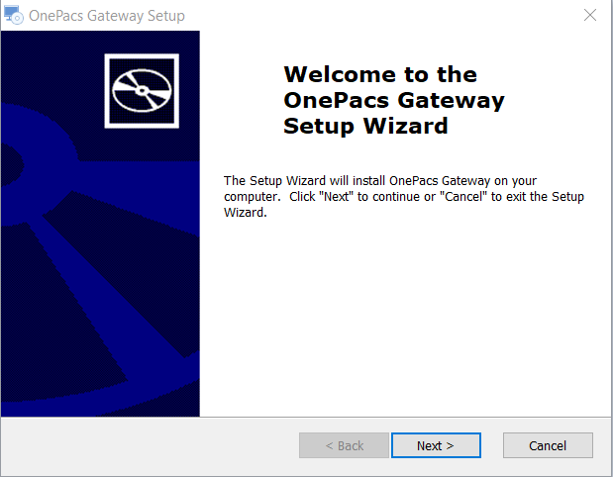This screenshot has width=613, height=477.
Task: Click the 'The Setup Wizard will install' paragraph
Action: click(404, 197)
